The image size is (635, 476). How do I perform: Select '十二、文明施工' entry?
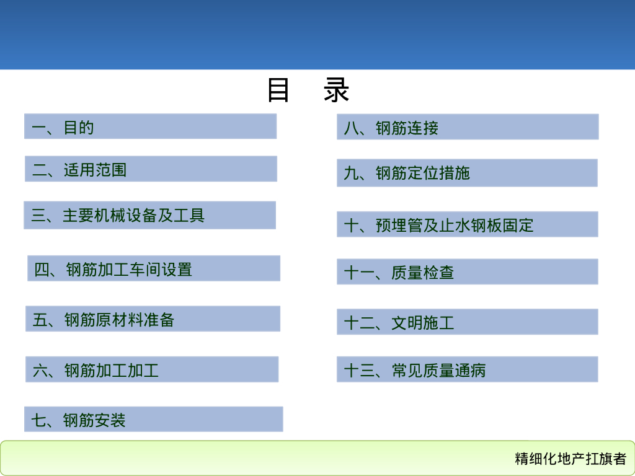tap(468, 322)
